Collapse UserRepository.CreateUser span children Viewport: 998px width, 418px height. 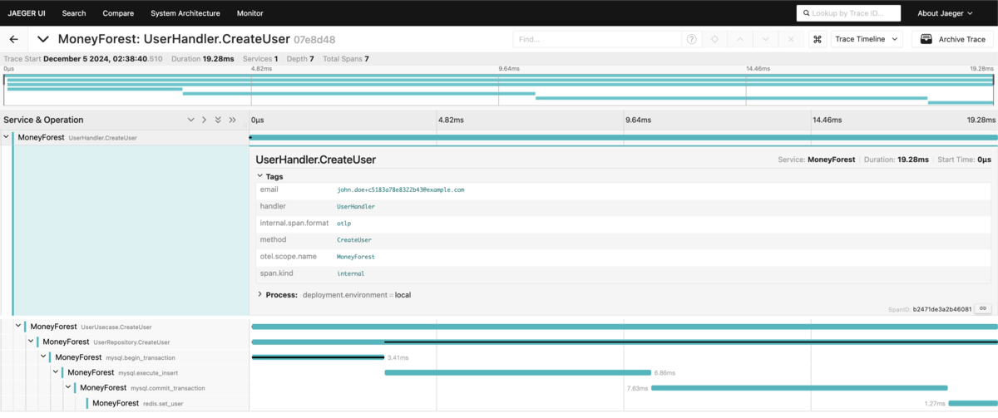pos(32,342)
